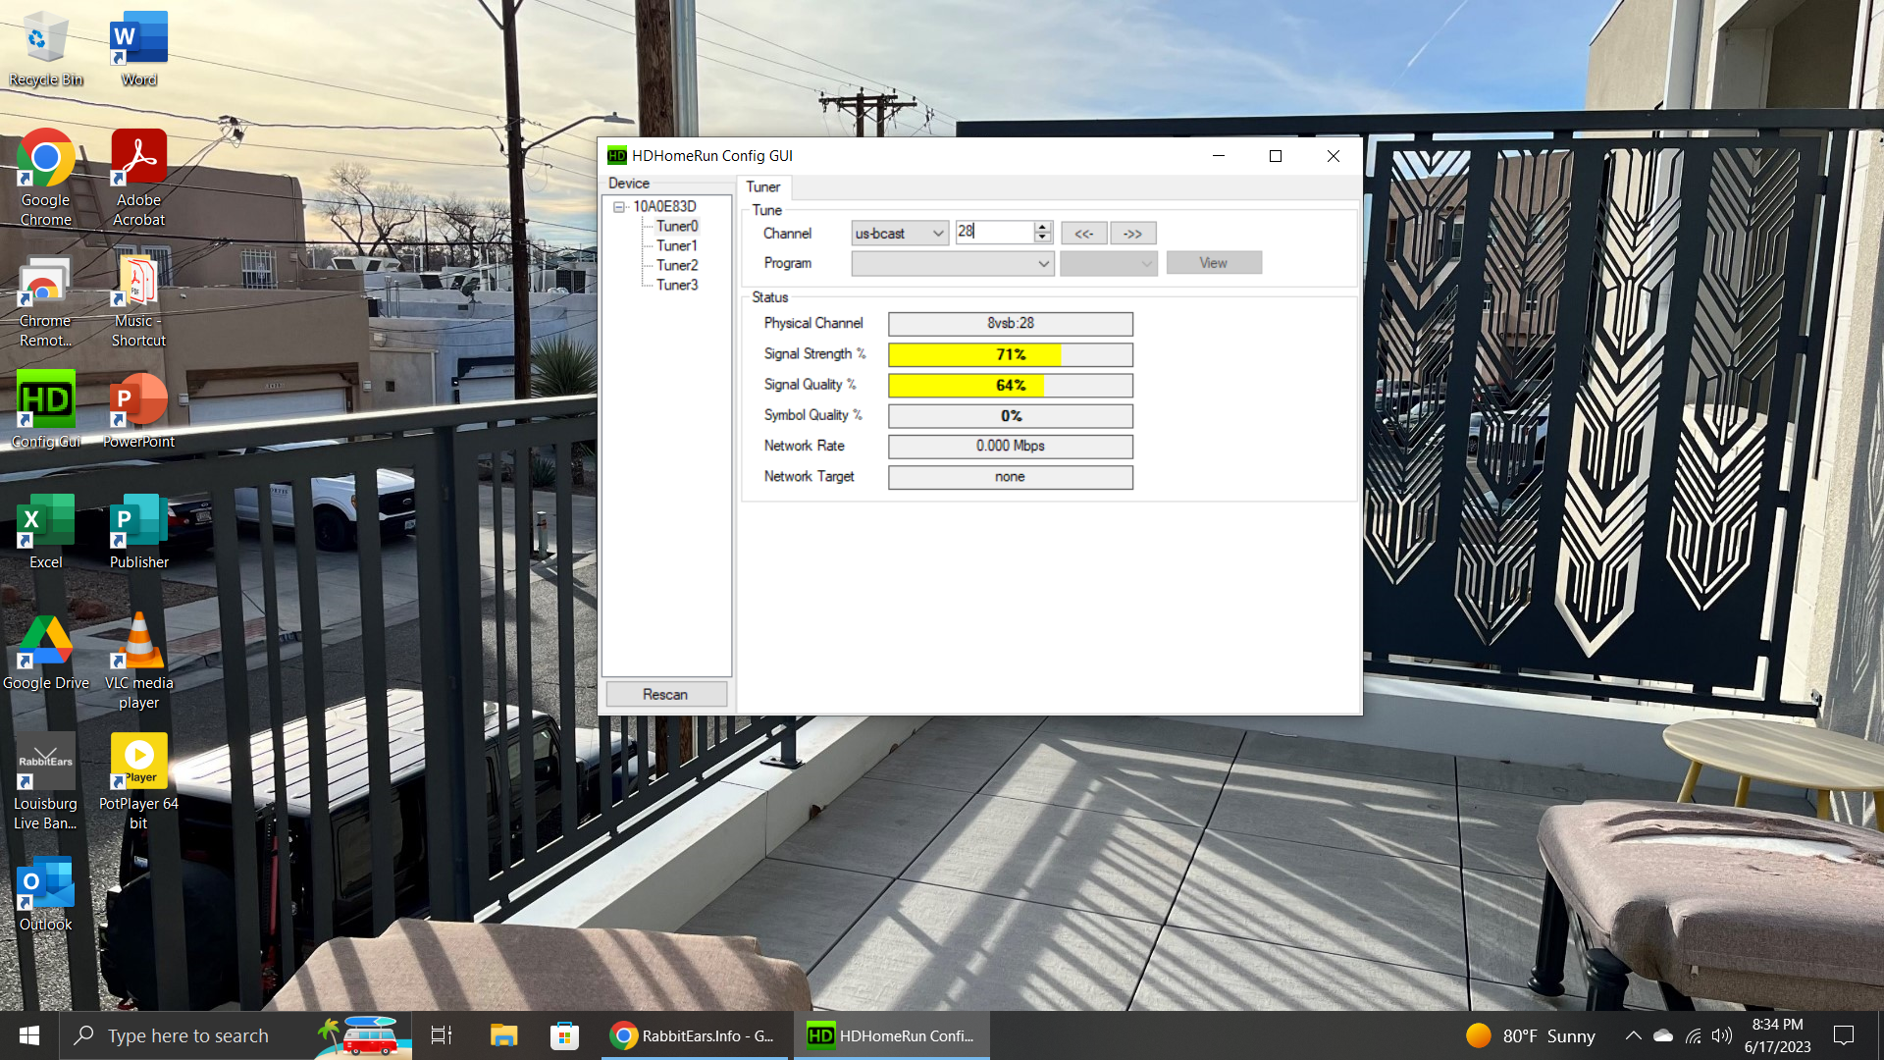The width and height of the screenshot is (1884, 1060).
Task: Collapse the 10A0E83D device tree node
Action: [x=619, y=207]
